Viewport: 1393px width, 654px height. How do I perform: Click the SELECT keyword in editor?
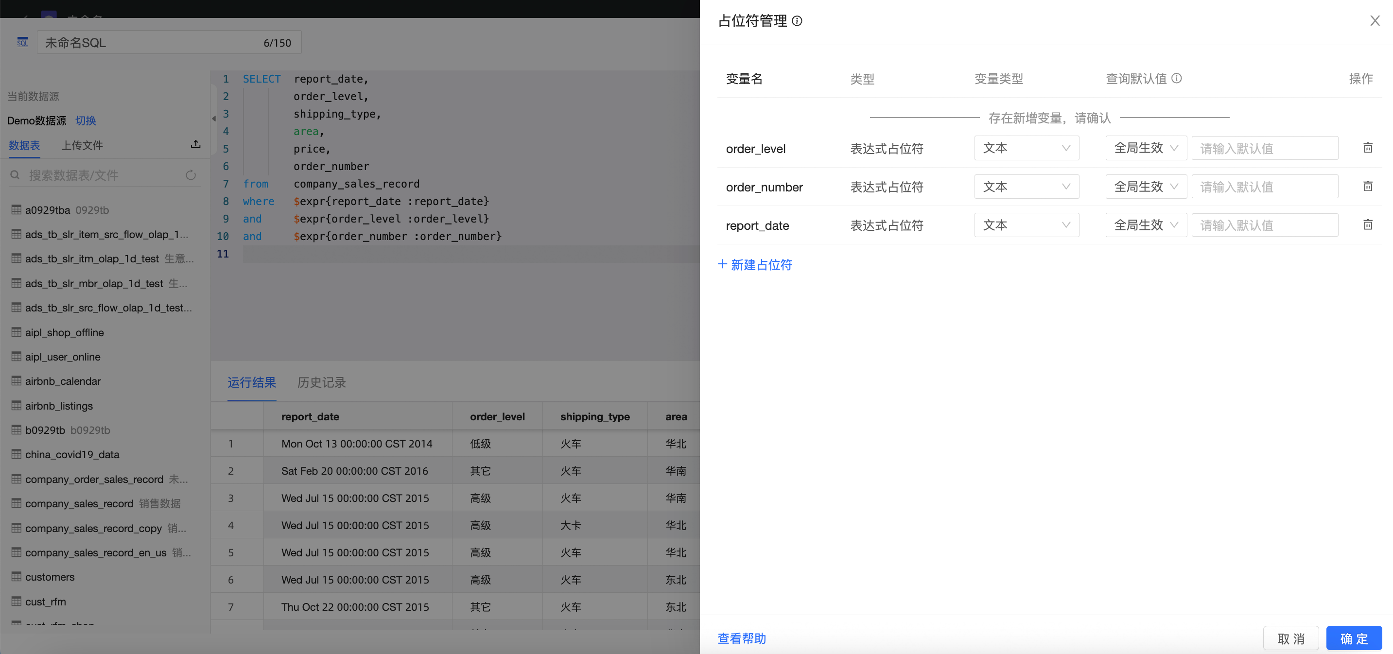(x=261, y=79)
